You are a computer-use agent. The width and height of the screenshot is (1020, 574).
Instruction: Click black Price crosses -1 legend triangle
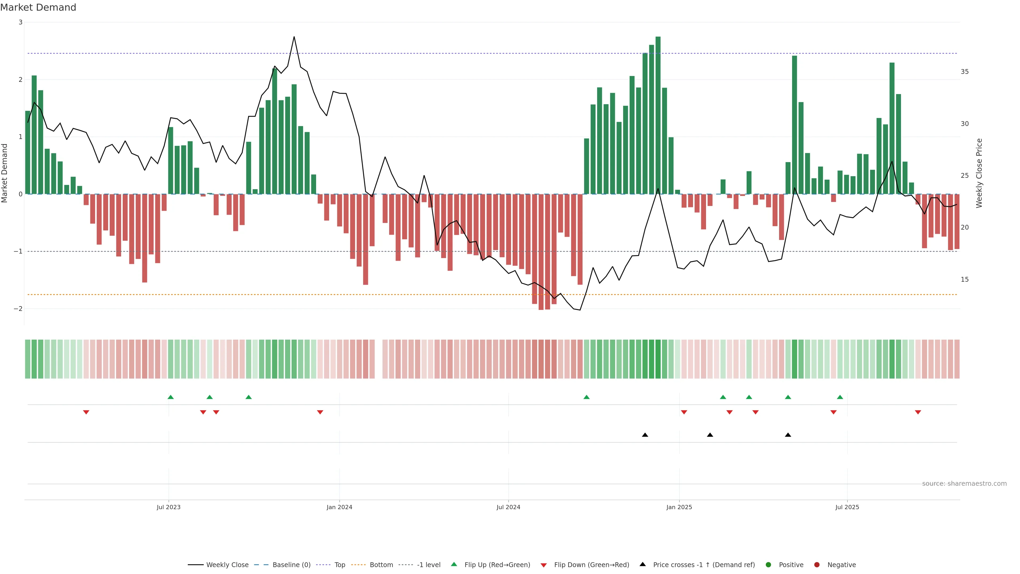(x=643, y=564)
